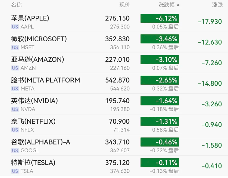Click the US badge beside TSLA ticker
228x178 pixels.
pyautogui.click(x=15, y=171)
